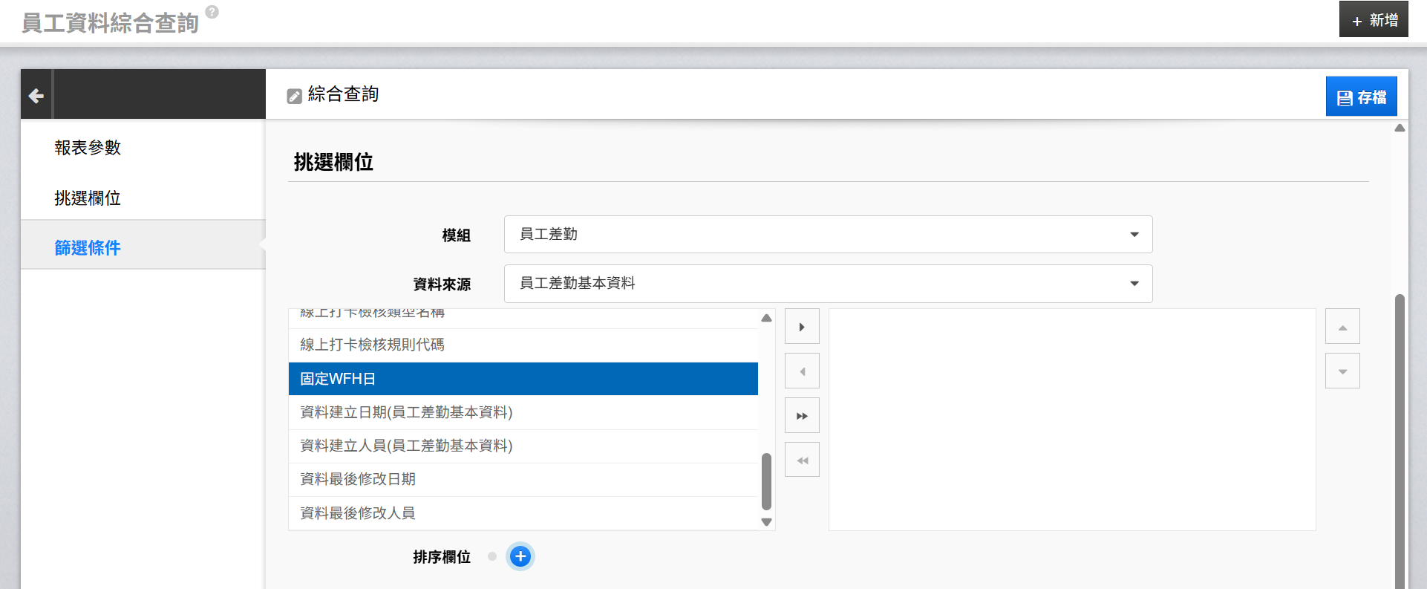
Task: Click the 存檔 save button
Action: click(1361, 97)
